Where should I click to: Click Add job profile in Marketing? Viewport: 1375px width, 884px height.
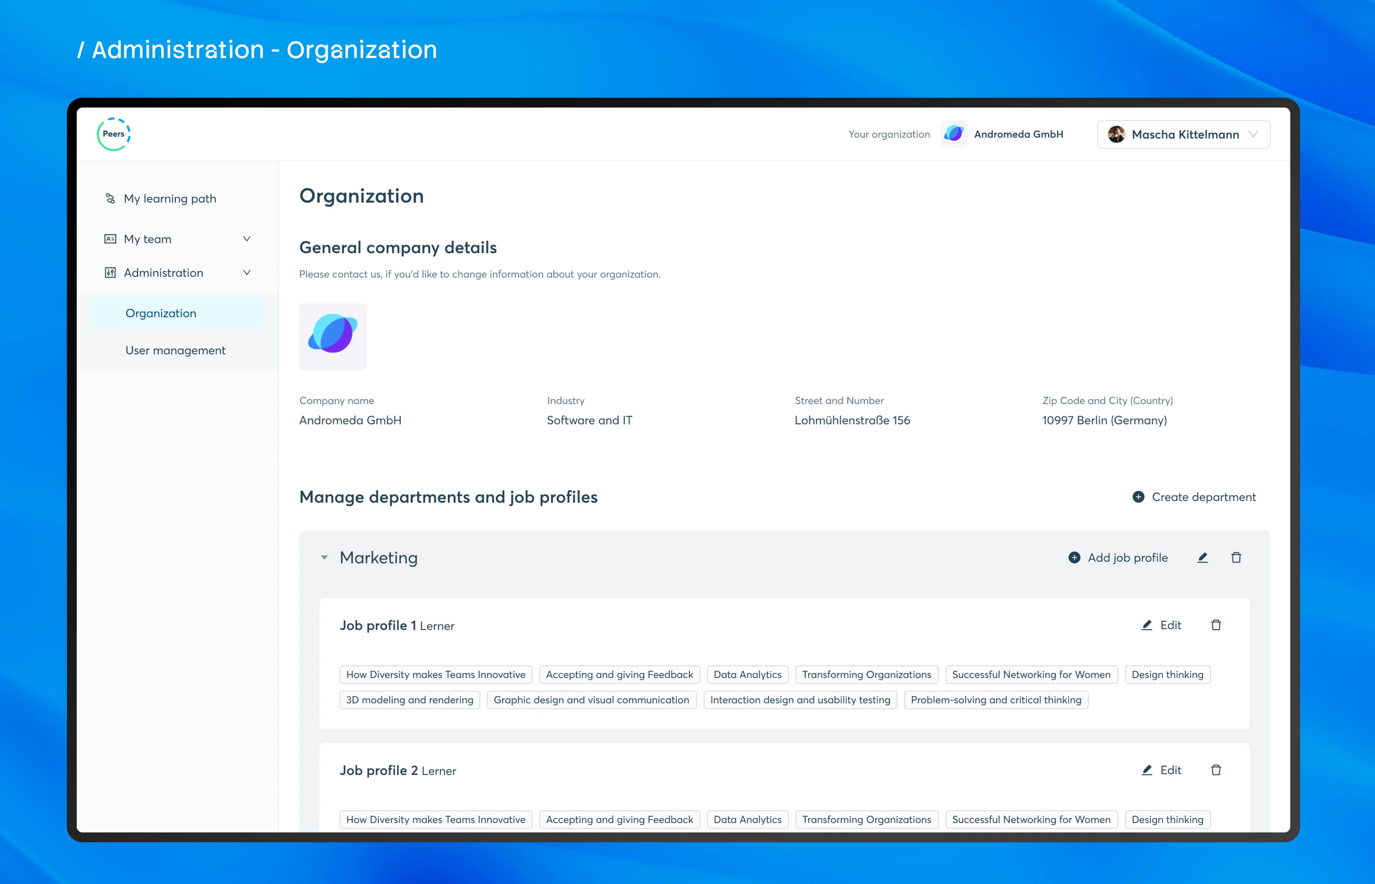[1118, 558]
